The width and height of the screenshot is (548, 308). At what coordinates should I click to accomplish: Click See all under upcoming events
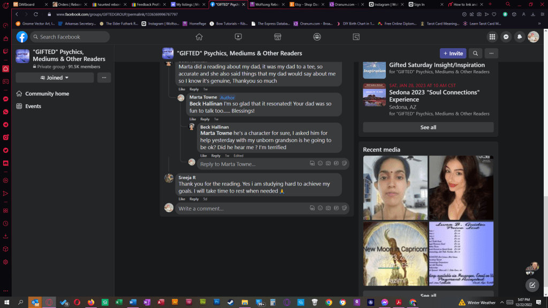coord(428,127)
